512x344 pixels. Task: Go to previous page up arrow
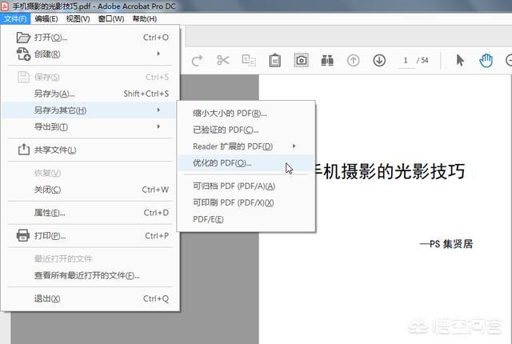coord(353,60)
